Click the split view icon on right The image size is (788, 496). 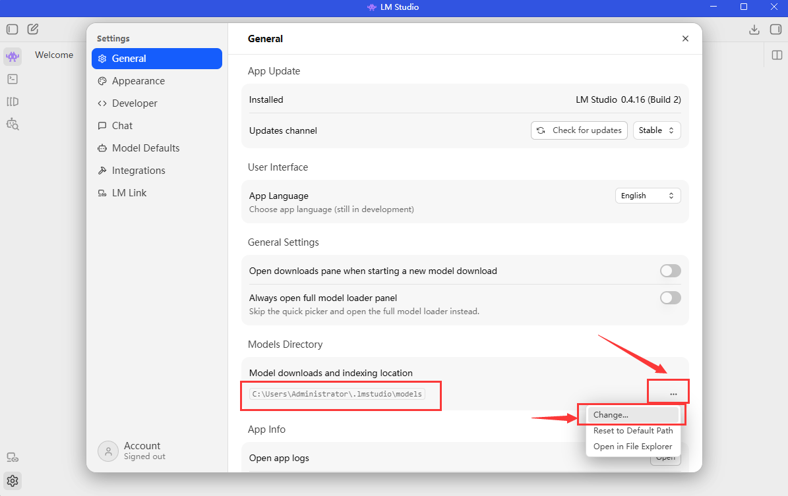point(777,55)
